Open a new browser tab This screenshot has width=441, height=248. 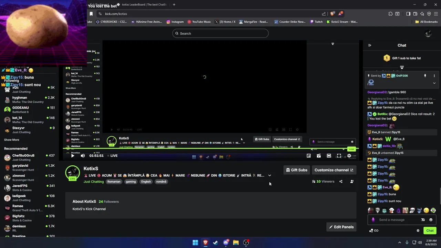click(x=174, y=4)
